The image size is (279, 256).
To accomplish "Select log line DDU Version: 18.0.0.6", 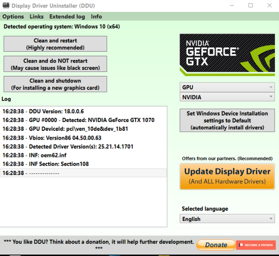I will pyautogui.click(x=83, y=111).
